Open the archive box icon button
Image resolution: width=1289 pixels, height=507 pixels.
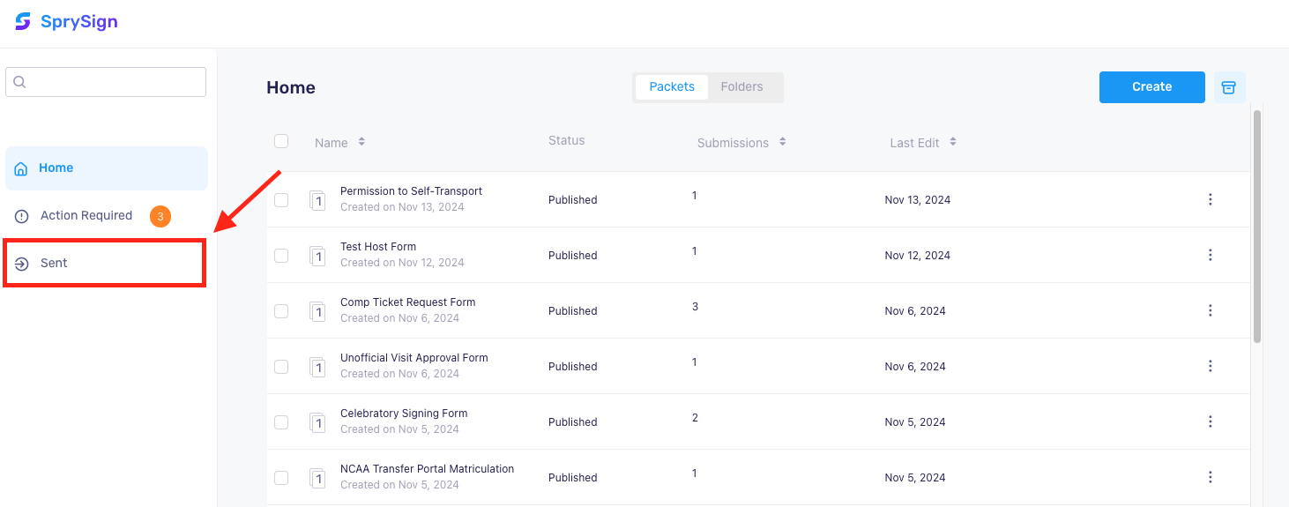tap(1229, 87)
